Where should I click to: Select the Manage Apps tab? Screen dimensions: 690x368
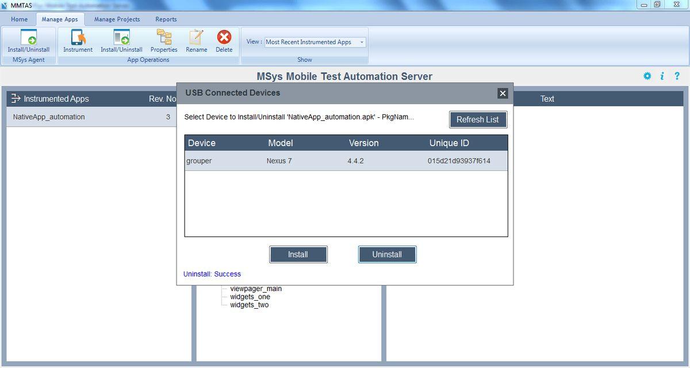point(60,19)
